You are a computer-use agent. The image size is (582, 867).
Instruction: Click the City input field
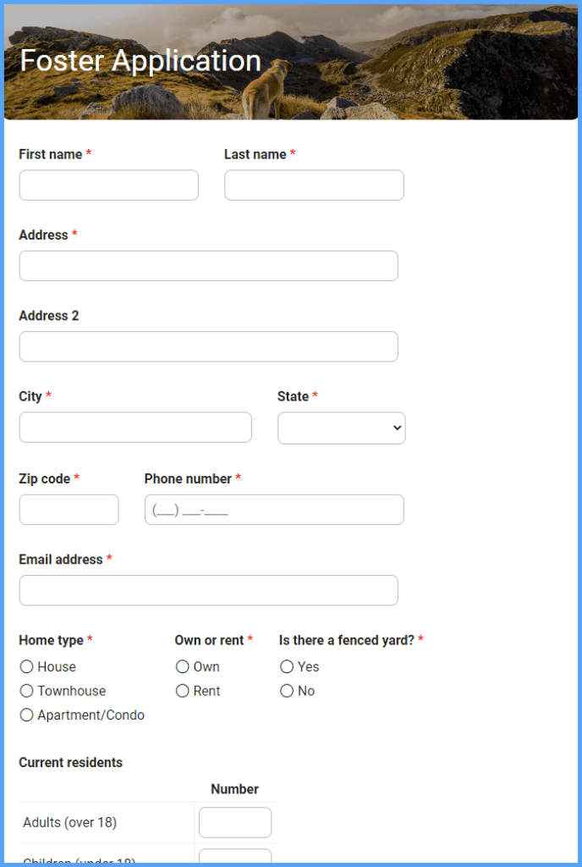(135, 427)
